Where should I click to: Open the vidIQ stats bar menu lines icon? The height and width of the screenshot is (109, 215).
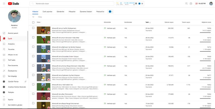point(142,3)
